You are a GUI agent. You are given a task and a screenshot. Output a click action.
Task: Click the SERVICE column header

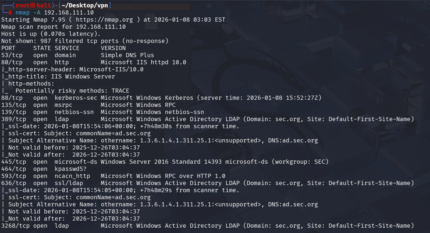click(67, 48)
